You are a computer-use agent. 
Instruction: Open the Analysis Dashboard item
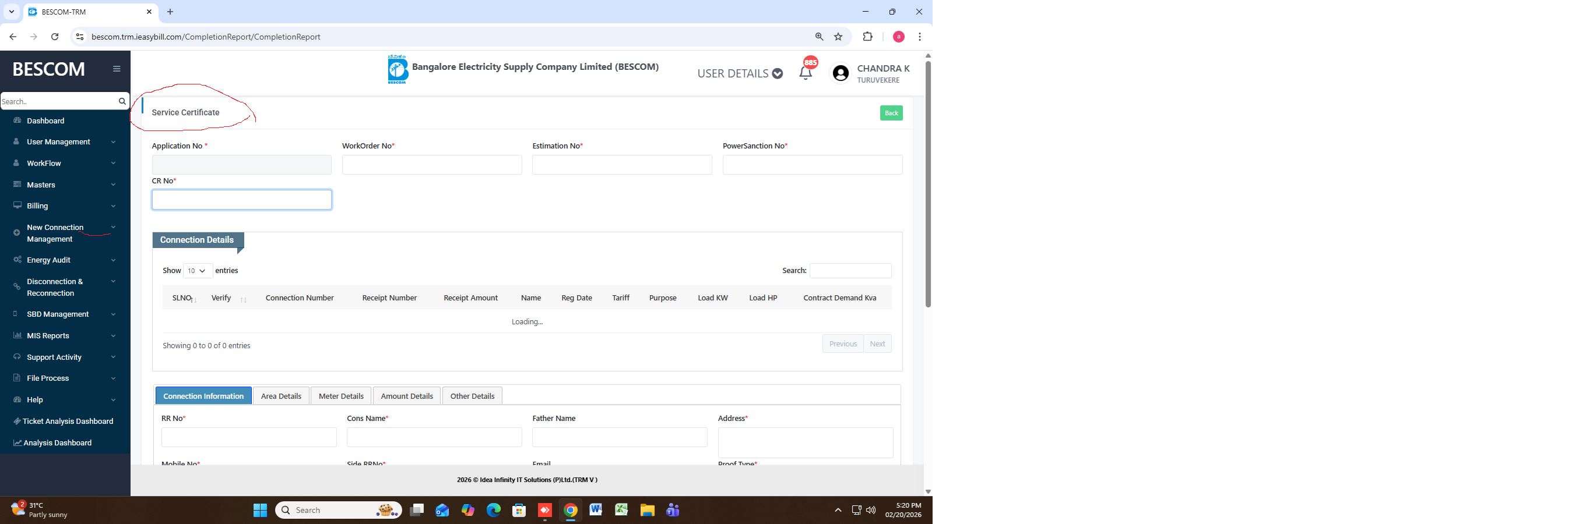pyautogui.click(x=64, y=442)
